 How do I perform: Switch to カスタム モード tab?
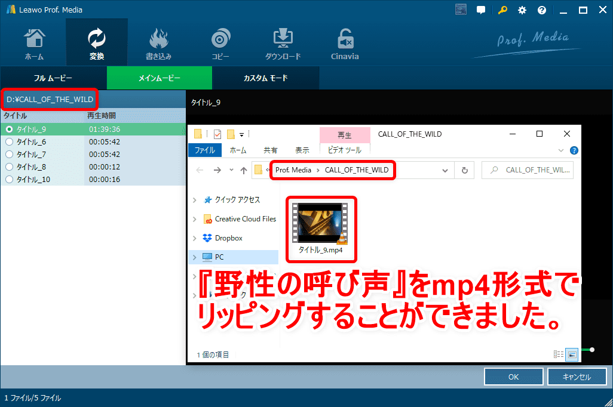[x=266, y=78]
